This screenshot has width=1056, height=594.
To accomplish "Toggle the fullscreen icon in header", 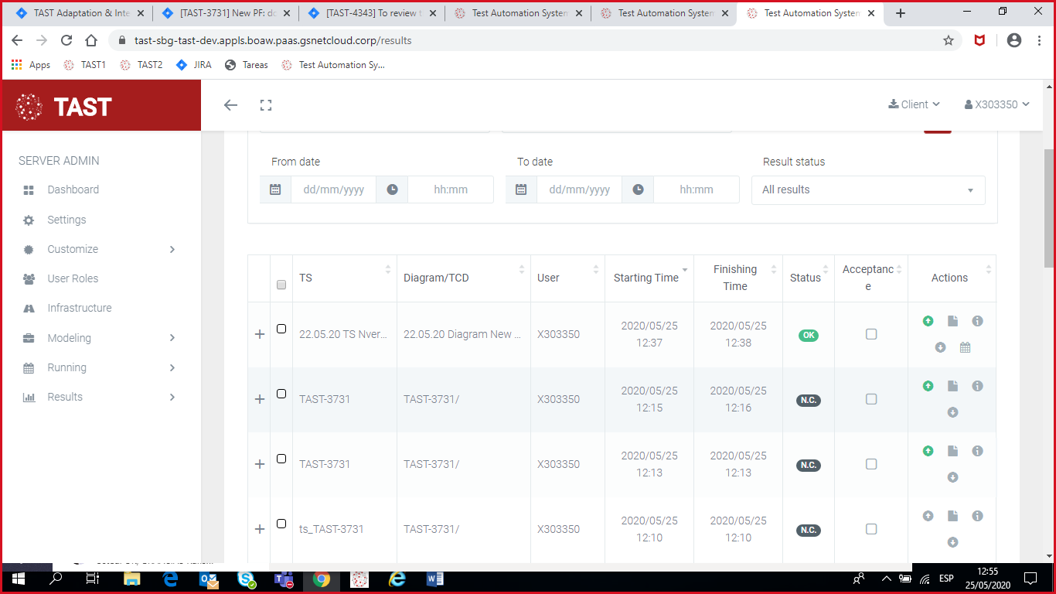I will pyautogui.click(x=266, y=105).
